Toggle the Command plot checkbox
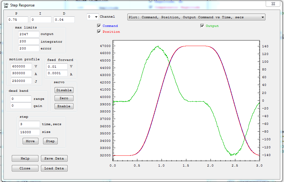284x182 pixels. click(x=99, y=26)
